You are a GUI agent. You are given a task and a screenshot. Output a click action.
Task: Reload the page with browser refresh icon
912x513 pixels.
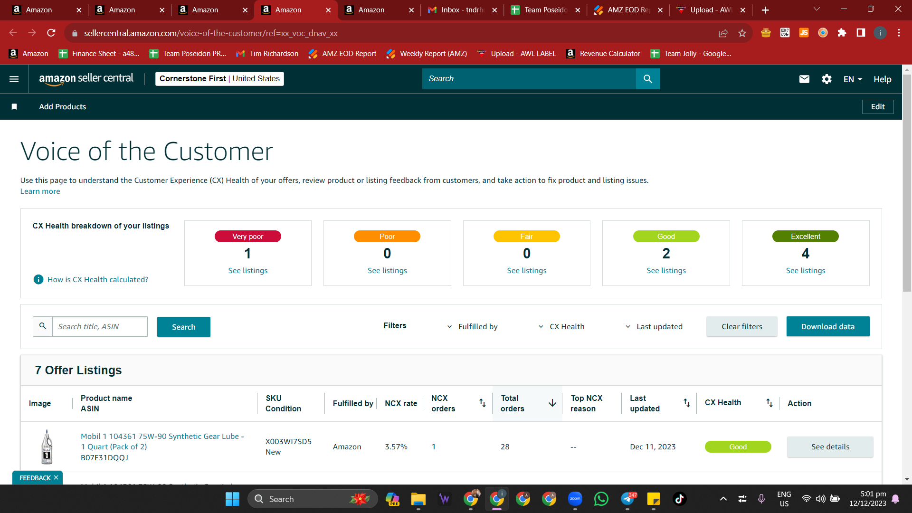51,33
